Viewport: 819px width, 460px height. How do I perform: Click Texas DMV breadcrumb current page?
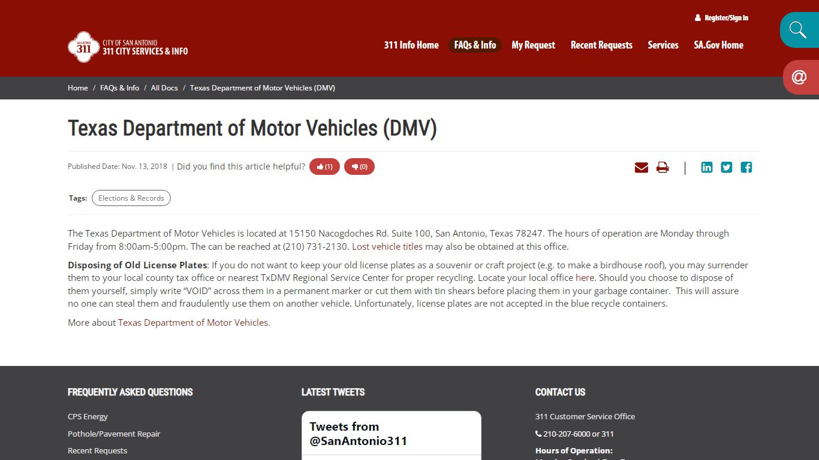tap(263, 87)
